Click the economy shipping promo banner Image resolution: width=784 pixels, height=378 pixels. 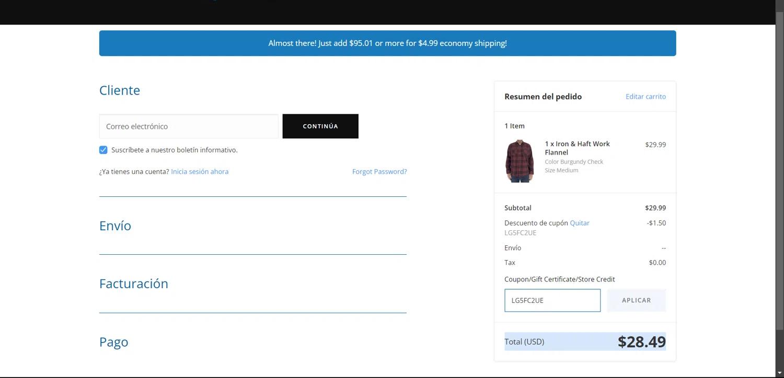(387, 43)
